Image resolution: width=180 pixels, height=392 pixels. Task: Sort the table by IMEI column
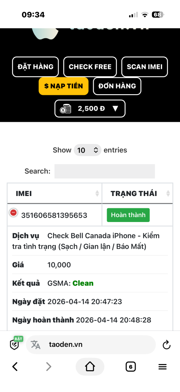click(x=54, y=193)
